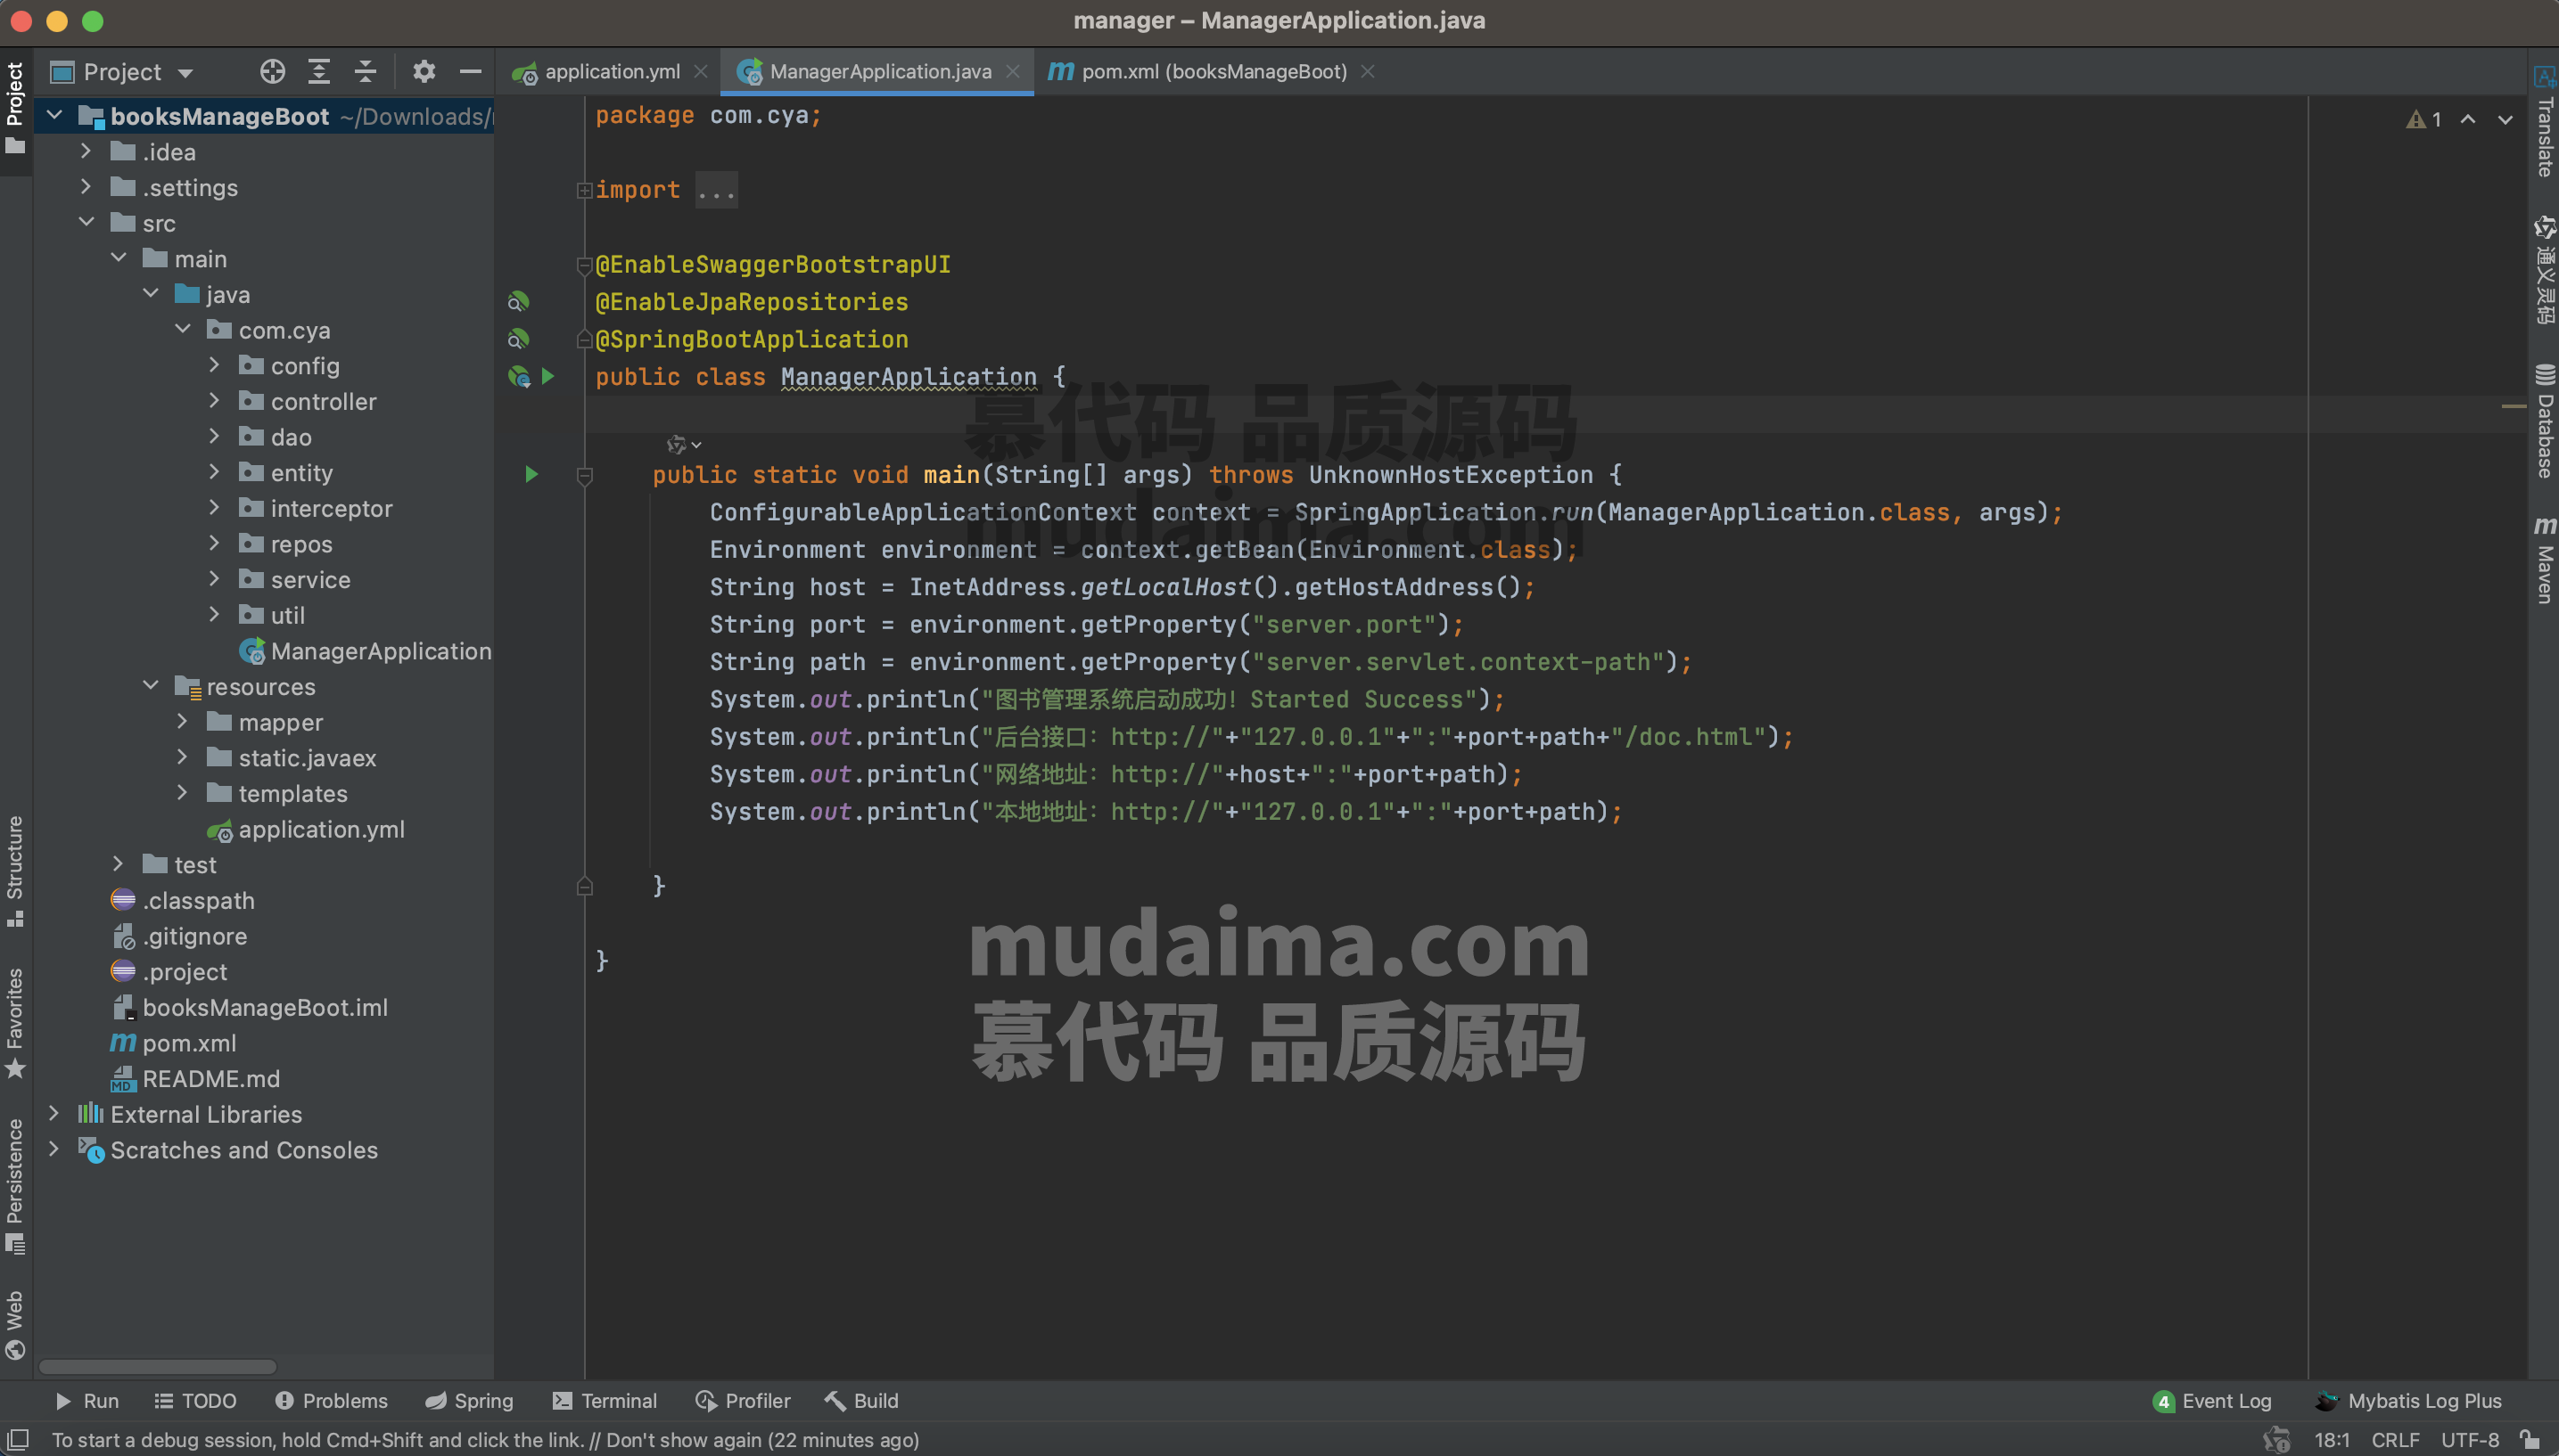Toggle tool window bars icon in bottom-left corner
The width and height of the screenshot is (2559, 1456).
pyautogui.click(x=17, y=1440)
